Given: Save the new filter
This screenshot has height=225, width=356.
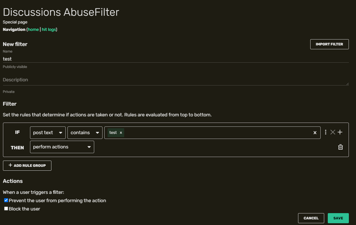Looking at the screenshot, I should [x=338, y=218].
